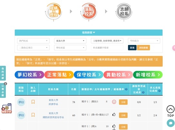Bookmark 國際經營與貿易學系 to add to 志願

33,115
